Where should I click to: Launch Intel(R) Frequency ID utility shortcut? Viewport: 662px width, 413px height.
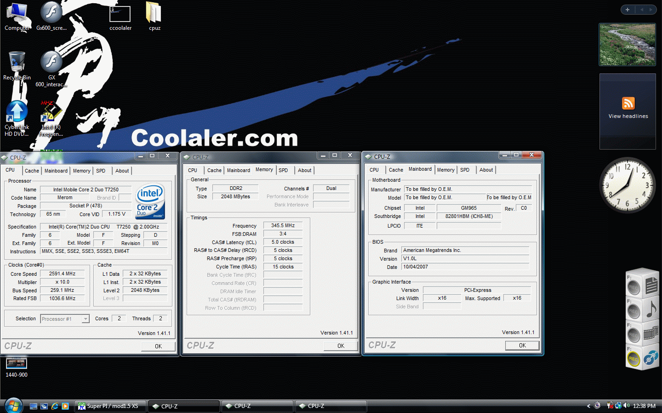pyautogui.click(x=51, y=118)
